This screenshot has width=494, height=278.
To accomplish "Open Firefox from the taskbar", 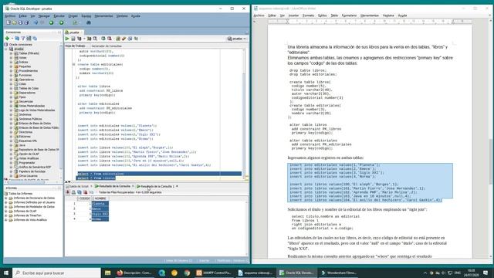I will click(134, 273).
